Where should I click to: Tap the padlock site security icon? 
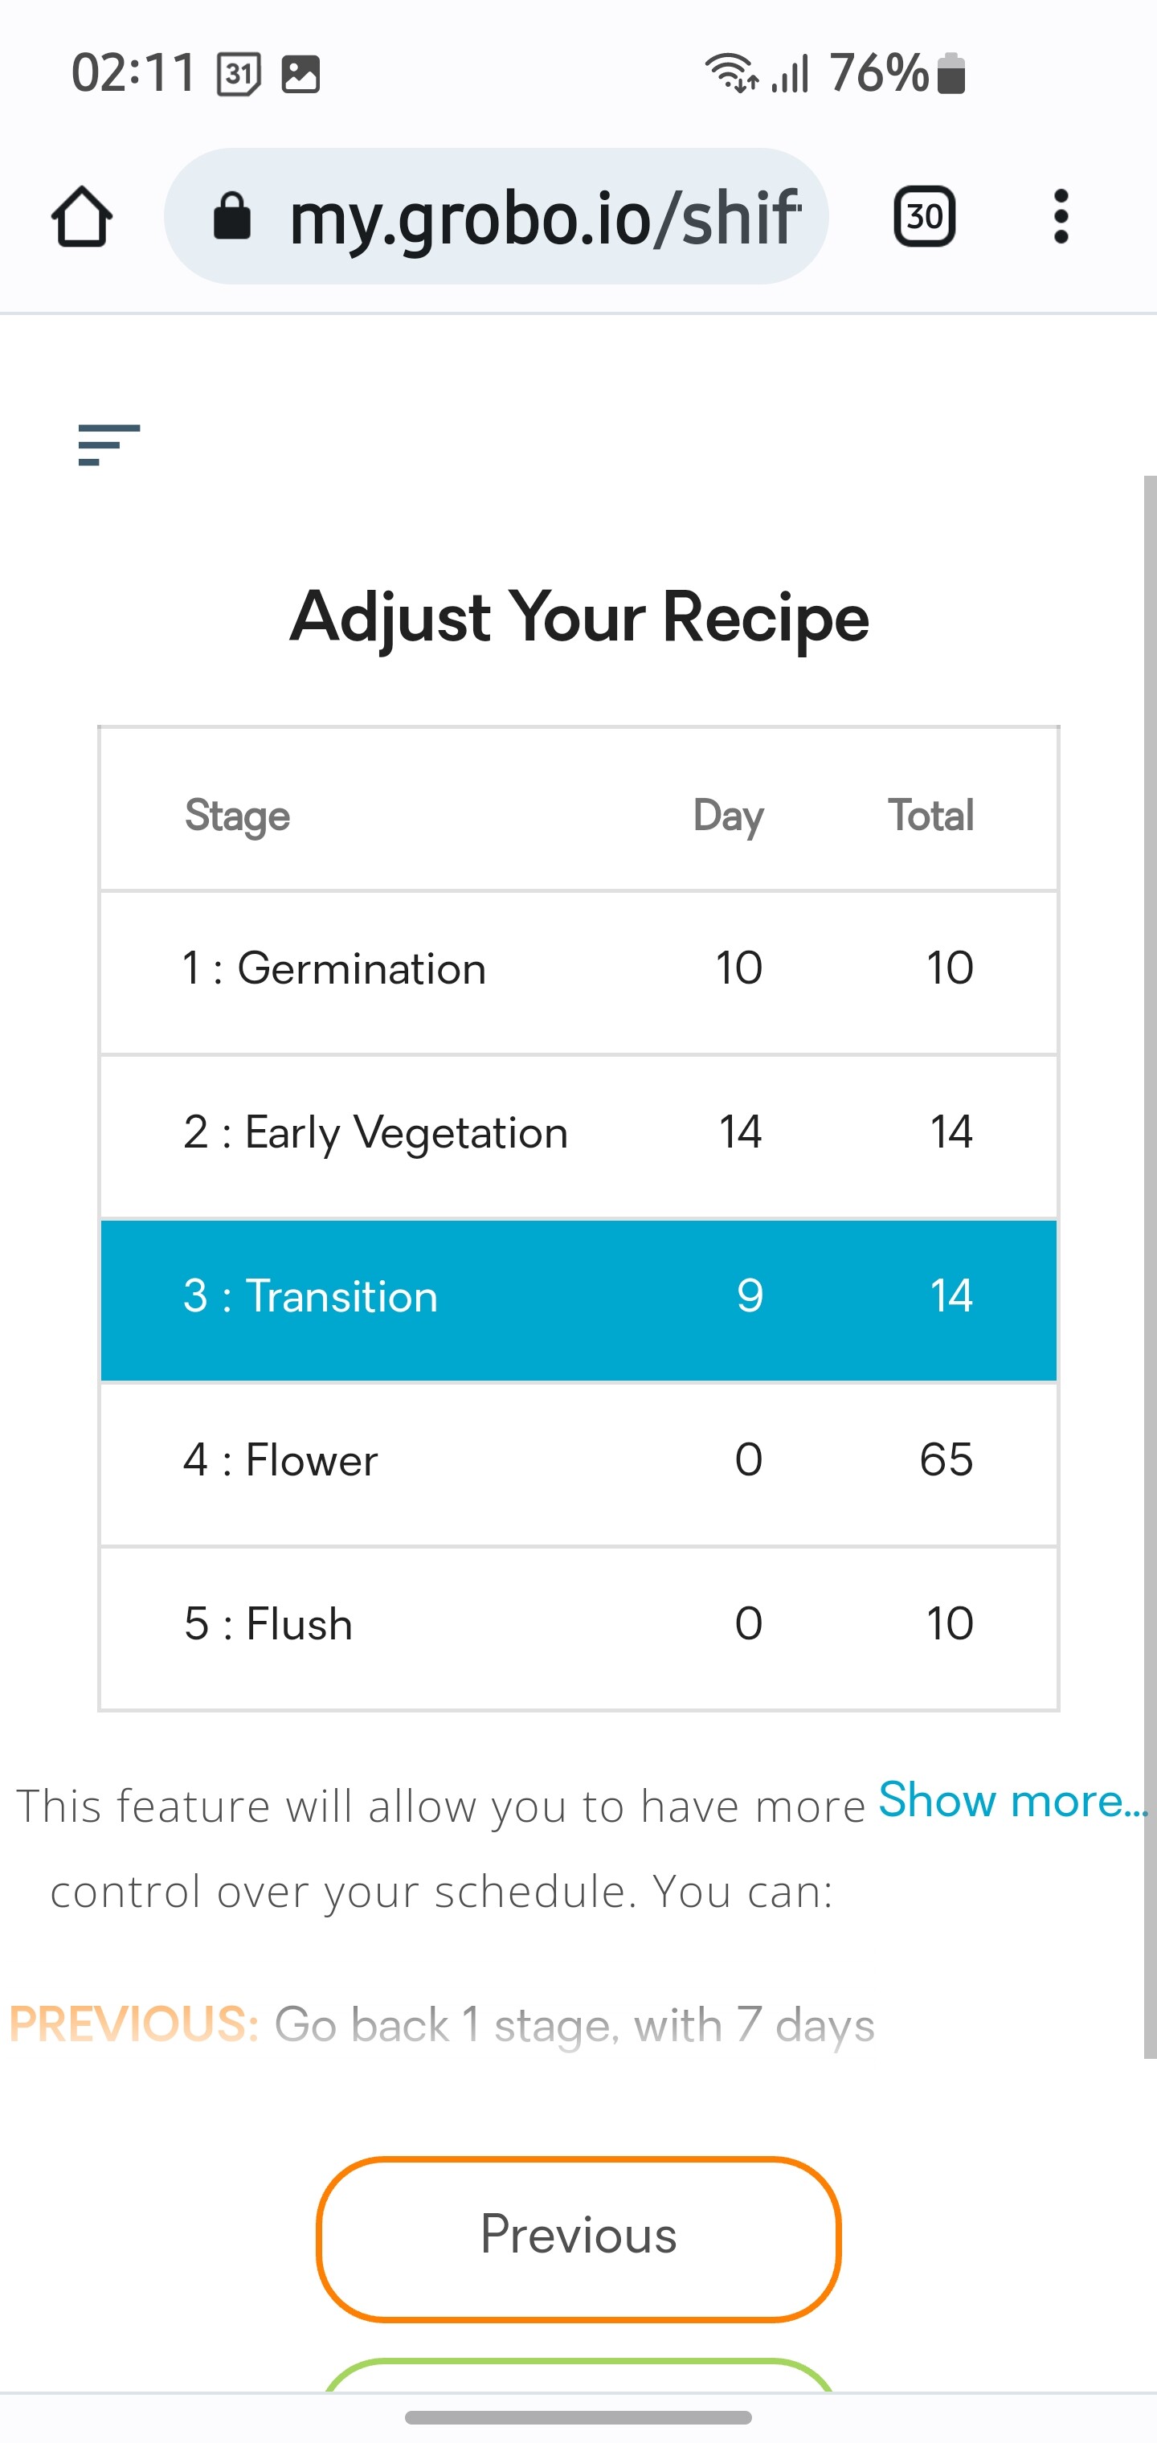(232, 216)
